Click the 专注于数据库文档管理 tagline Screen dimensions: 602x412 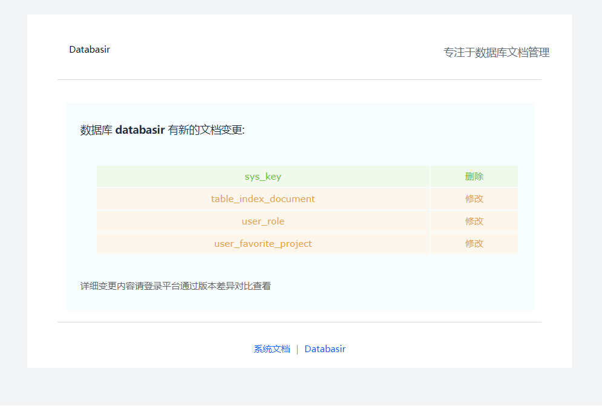pyautogui.click(x=496, y=53)
